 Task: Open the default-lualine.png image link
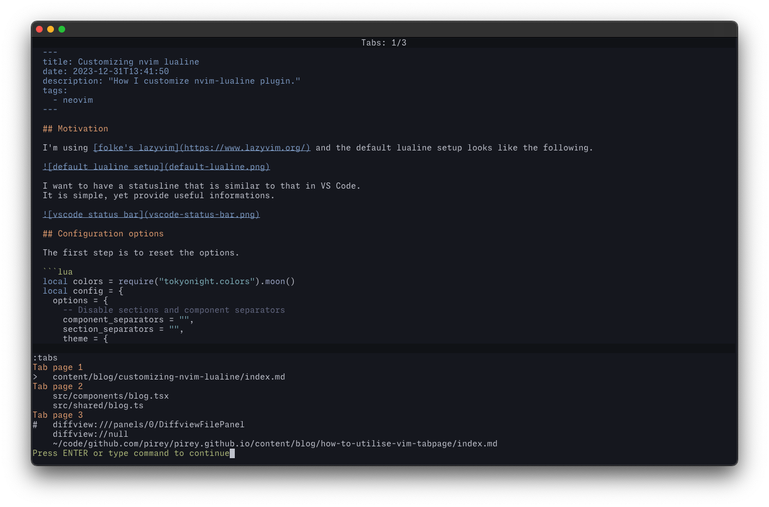point(156,167)
